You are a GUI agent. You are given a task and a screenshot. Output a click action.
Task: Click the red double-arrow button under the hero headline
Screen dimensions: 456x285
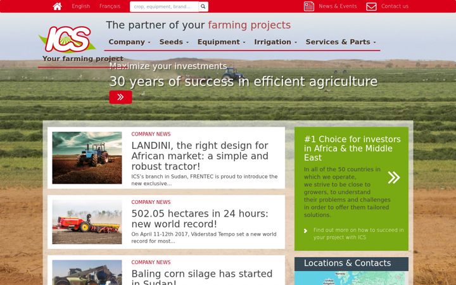pos(121,97)
